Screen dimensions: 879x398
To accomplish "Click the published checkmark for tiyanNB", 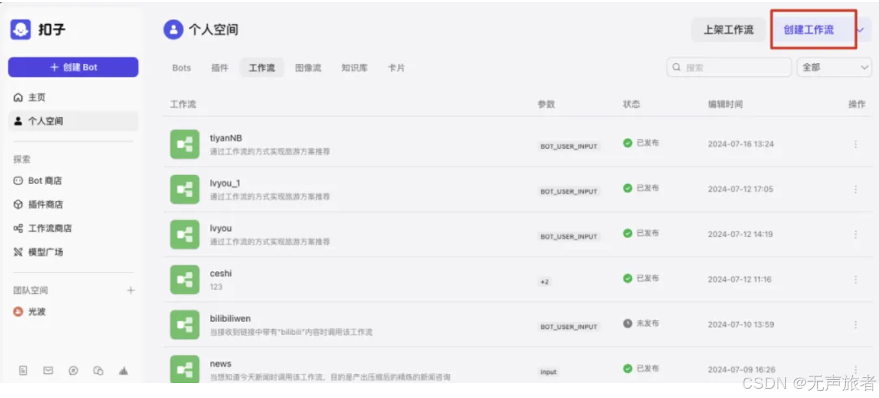I will click(627, 143).
